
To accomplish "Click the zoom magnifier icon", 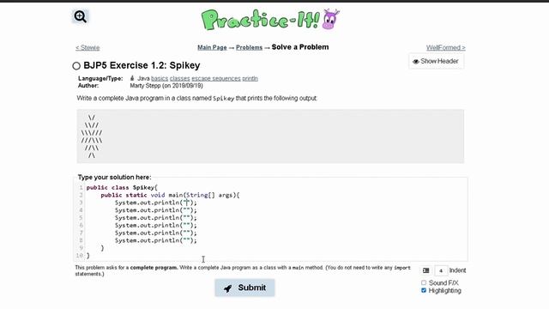I will click(80, 16).
